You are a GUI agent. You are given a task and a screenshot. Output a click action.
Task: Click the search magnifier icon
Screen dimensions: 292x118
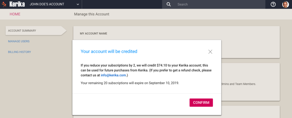tap(169, 5)
